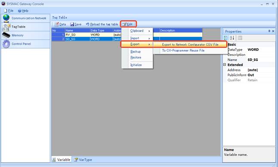Viewport: 278px width, 167px height.
Task: Collapse the Extended properties group
Action: click(225, 65)
